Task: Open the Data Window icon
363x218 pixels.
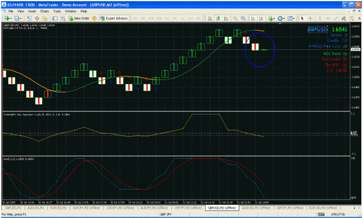Action: (x=37, y=18)
